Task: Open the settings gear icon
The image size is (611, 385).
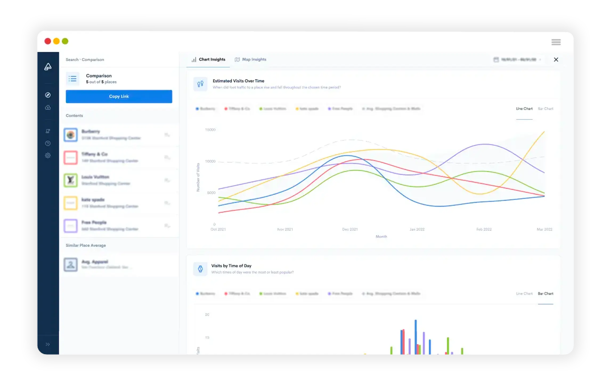Action: click(48, 155)
